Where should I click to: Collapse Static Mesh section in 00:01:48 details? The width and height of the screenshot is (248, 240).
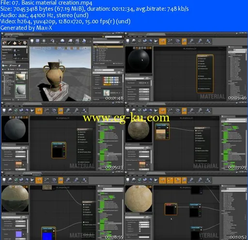[x=94, y=88]
